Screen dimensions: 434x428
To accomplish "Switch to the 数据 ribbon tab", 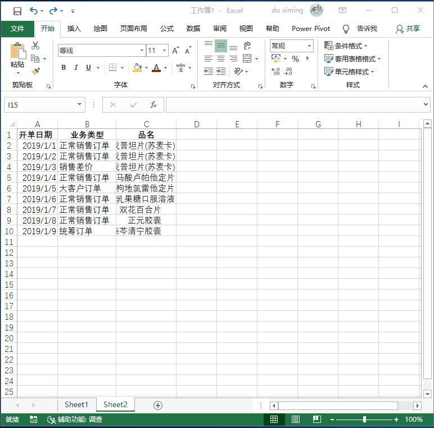I will point(193,29).
